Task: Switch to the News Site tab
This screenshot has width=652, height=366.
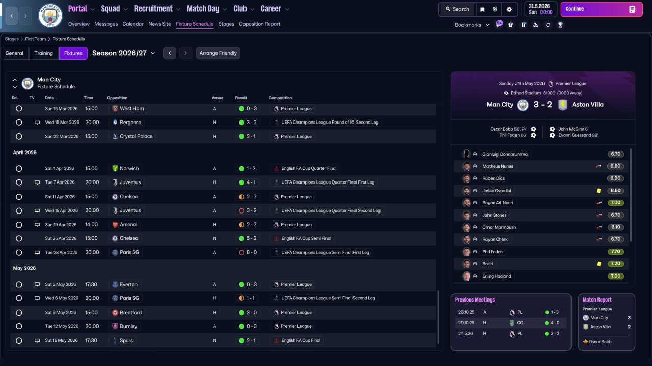Action: click(159, 24)
